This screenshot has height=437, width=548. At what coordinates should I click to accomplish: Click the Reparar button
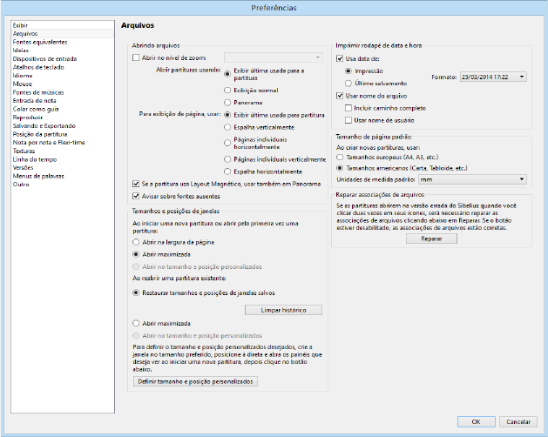point(431,239)
